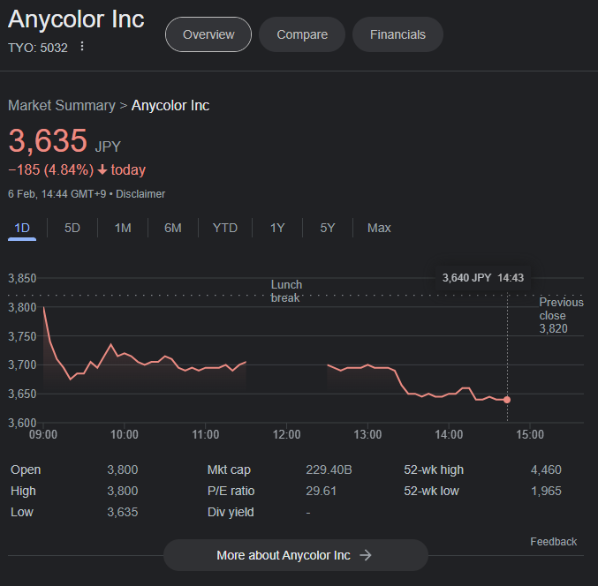Click the 3,640 JPY 14:43 tooltip

click(483, 278)
